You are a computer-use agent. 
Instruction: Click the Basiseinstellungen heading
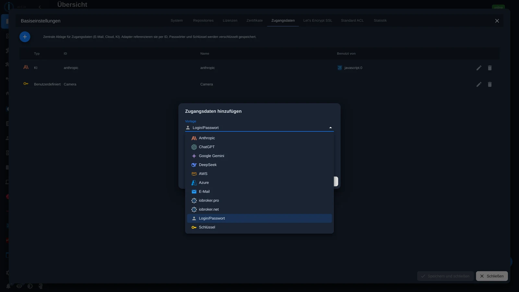pyautogui.click(x=41, y=21)
